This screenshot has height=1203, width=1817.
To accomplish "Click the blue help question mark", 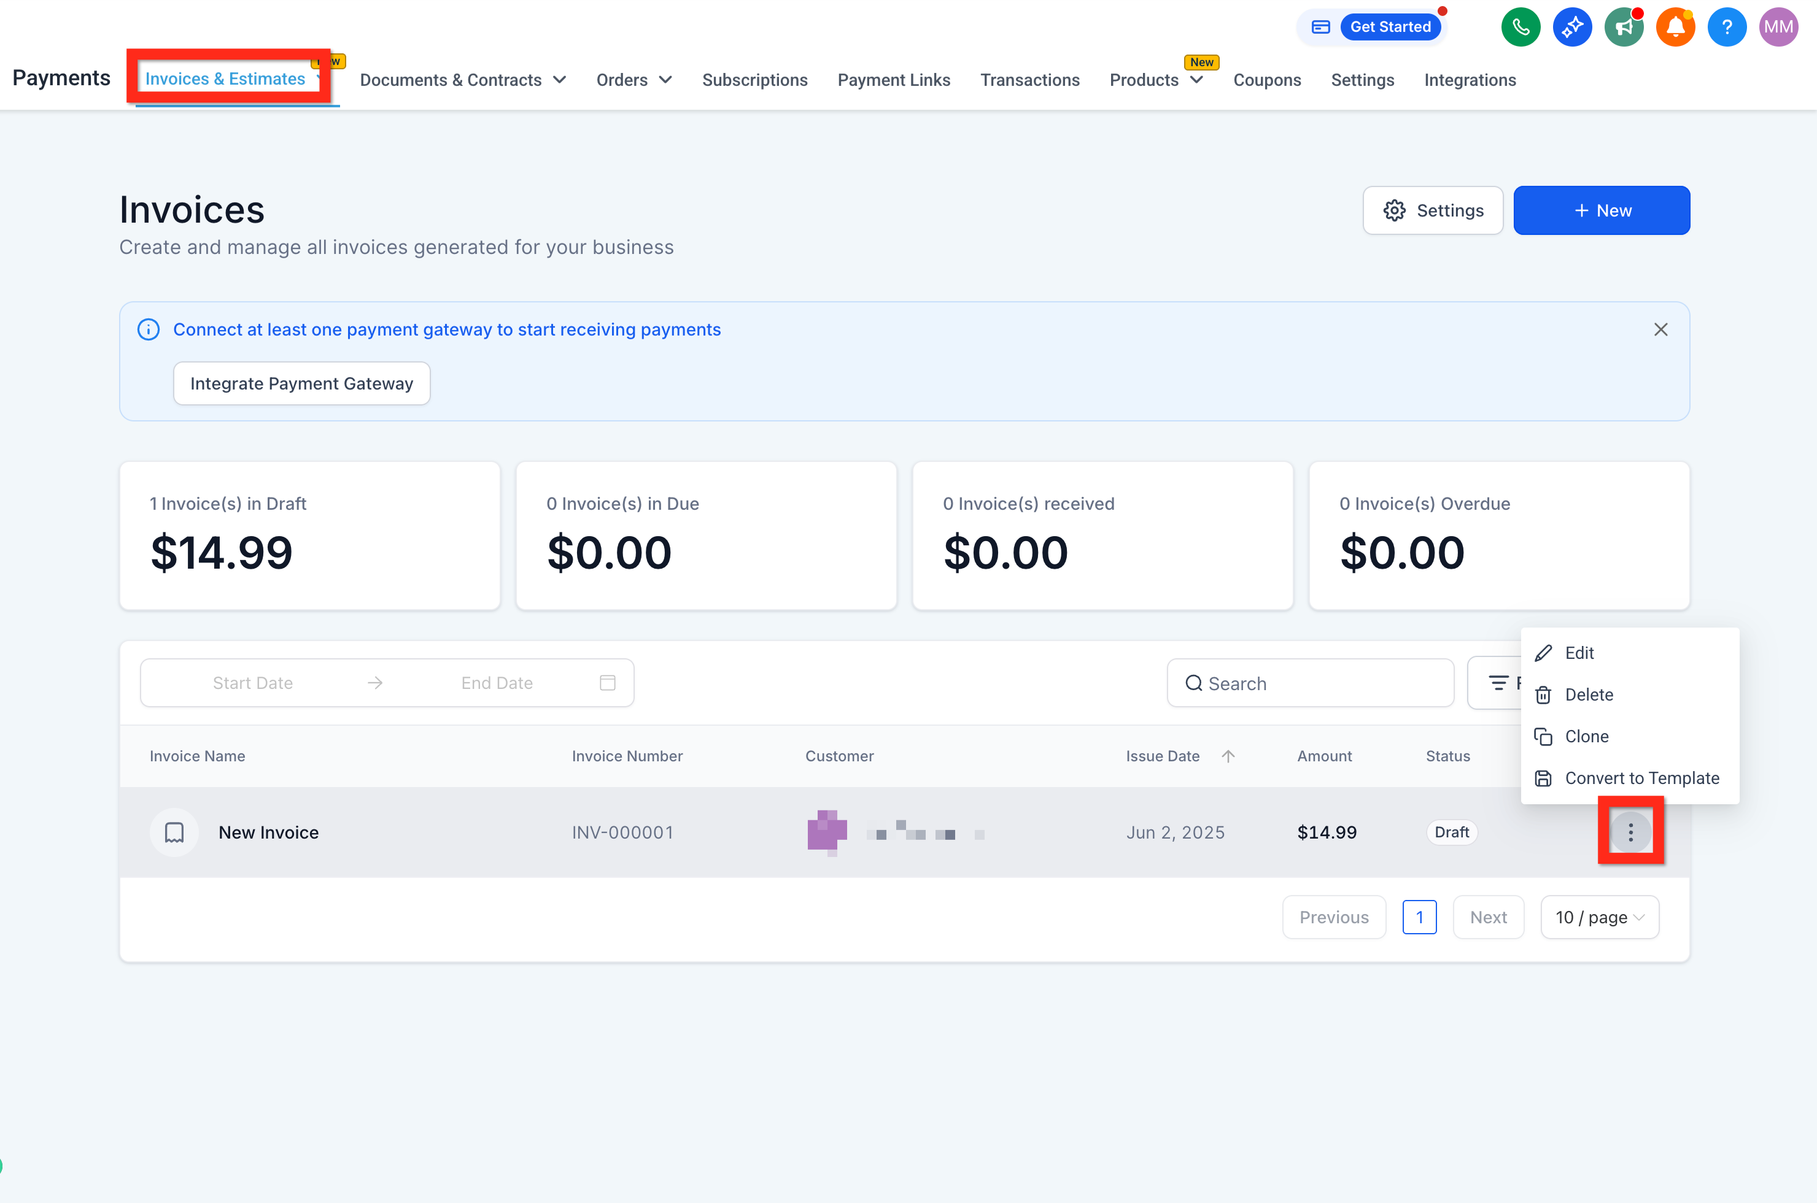I will (1726, 28).
